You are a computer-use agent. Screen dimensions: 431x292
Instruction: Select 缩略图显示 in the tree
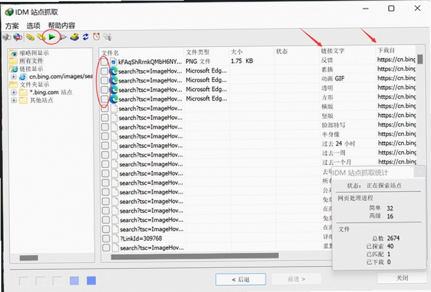[34, 53]
